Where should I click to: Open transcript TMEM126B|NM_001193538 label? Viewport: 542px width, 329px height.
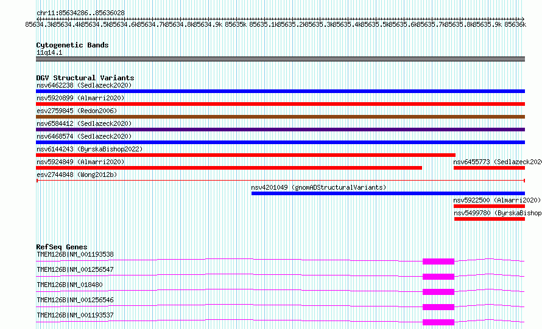point(75,254)
